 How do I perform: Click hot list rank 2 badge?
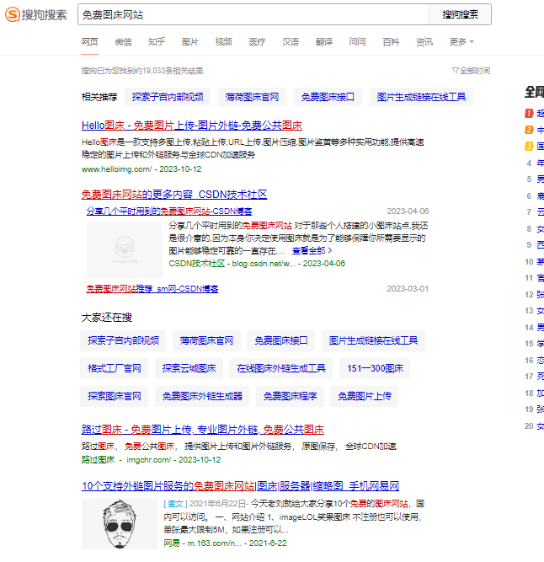(x=529, y=130)
